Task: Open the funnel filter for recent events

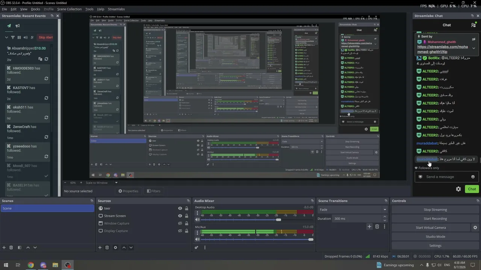Action: coord(13,37)
